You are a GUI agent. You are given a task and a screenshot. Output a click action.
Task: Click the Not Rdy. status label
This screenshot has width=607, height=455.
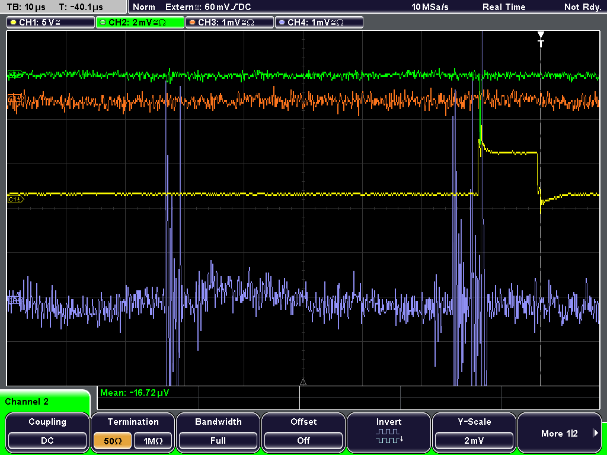click(x=583, y=7)
